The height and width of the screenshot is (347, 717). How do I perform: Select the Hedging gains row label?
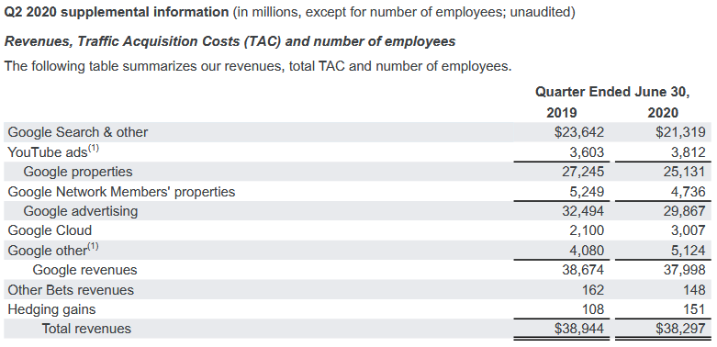click(51, 309)
